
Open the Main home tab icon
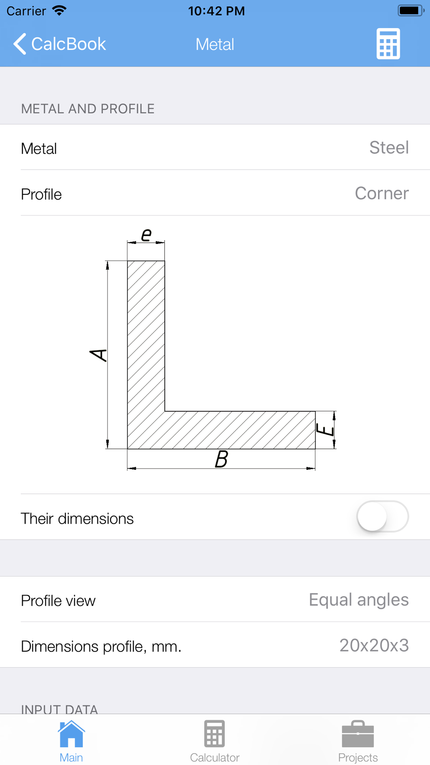[71, 734]
